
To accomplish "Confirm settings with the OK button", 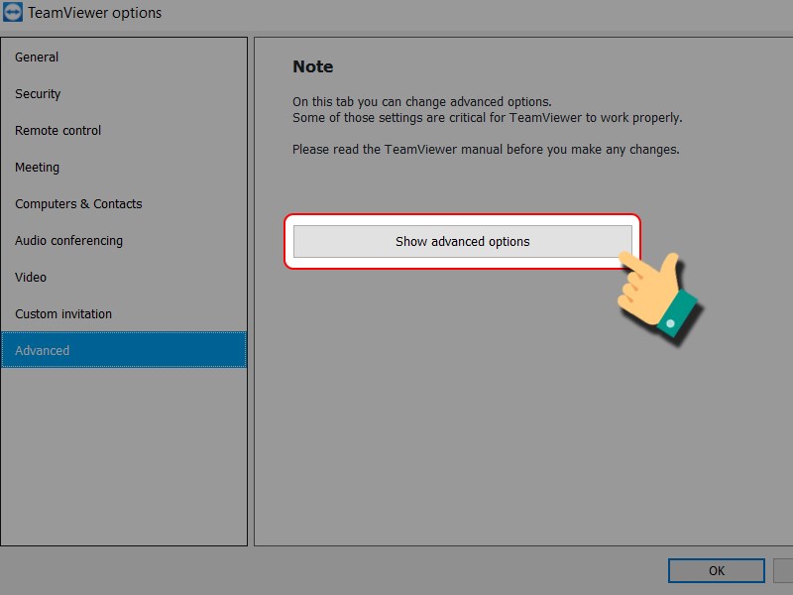I will click(716, 571).
